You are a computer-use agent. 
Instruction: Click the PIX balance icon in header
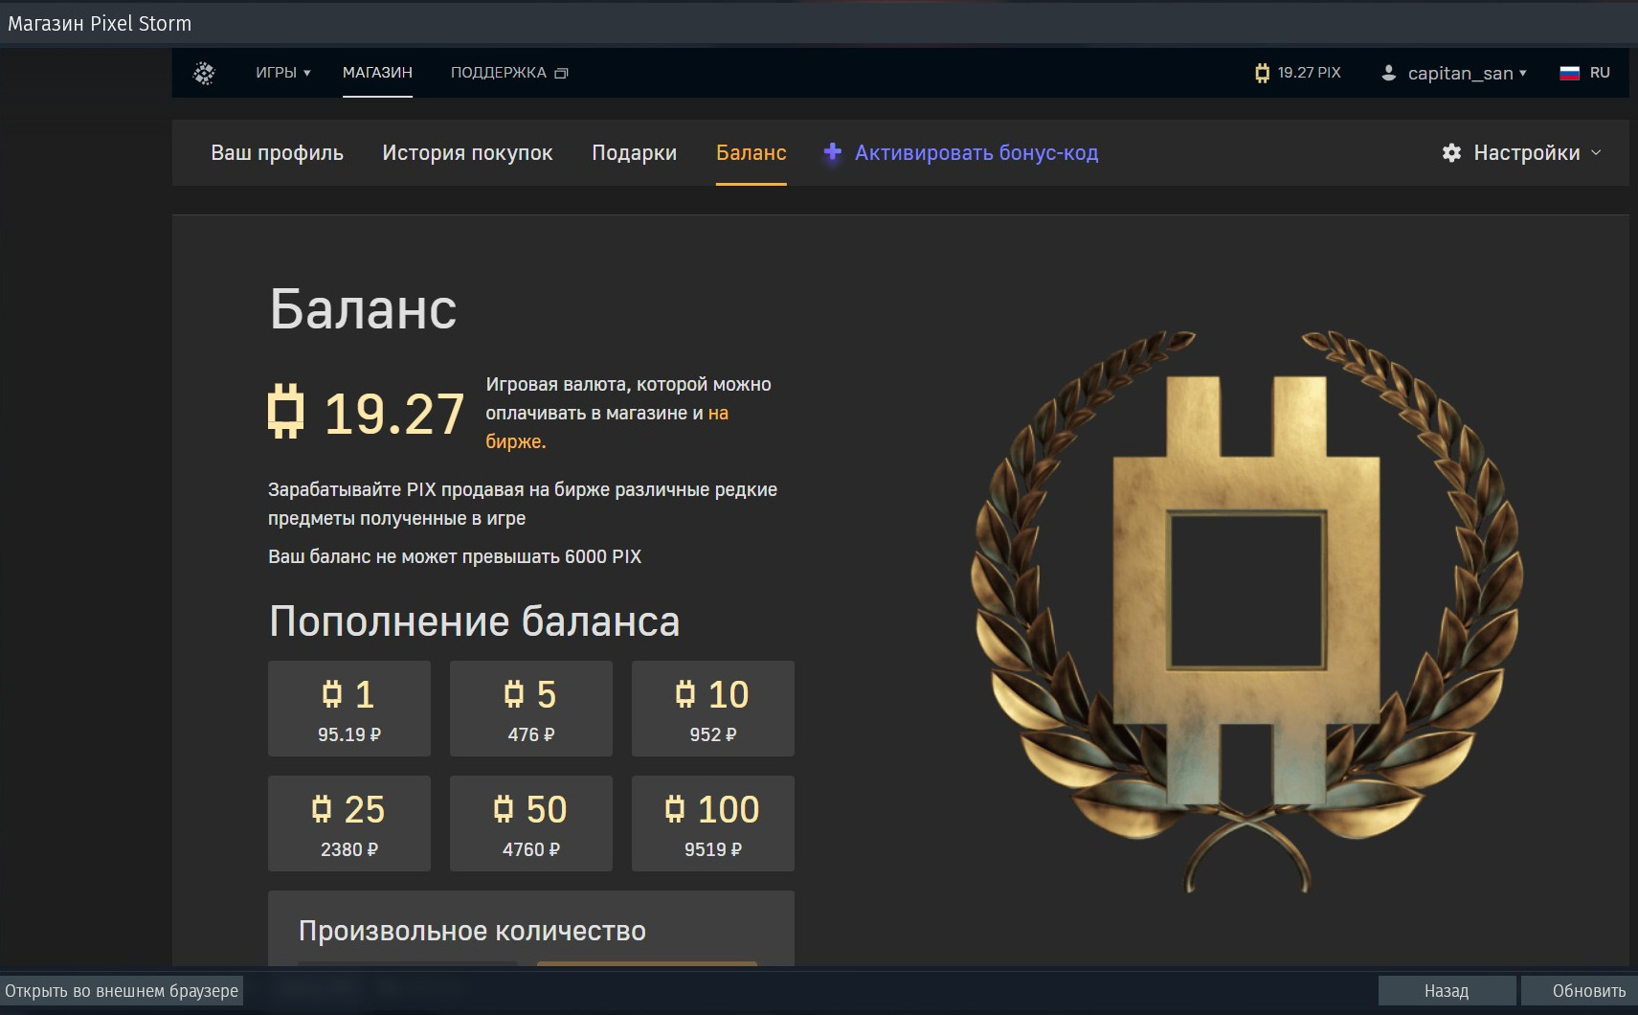[1262, 73]
